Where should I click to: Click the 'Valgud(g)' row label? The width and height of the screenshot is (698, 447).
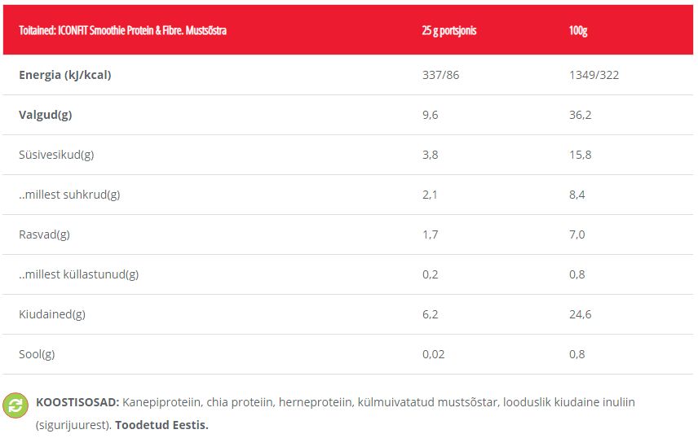point(46,115)
